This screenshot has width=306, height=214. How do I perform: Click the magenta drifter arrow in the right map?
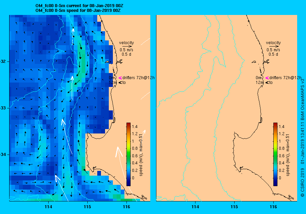coord(267,78)
